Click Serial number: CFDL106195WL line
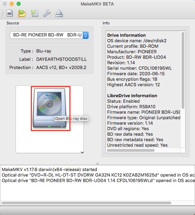The height and width of the screenshot is (215, 195). (140, 68)
